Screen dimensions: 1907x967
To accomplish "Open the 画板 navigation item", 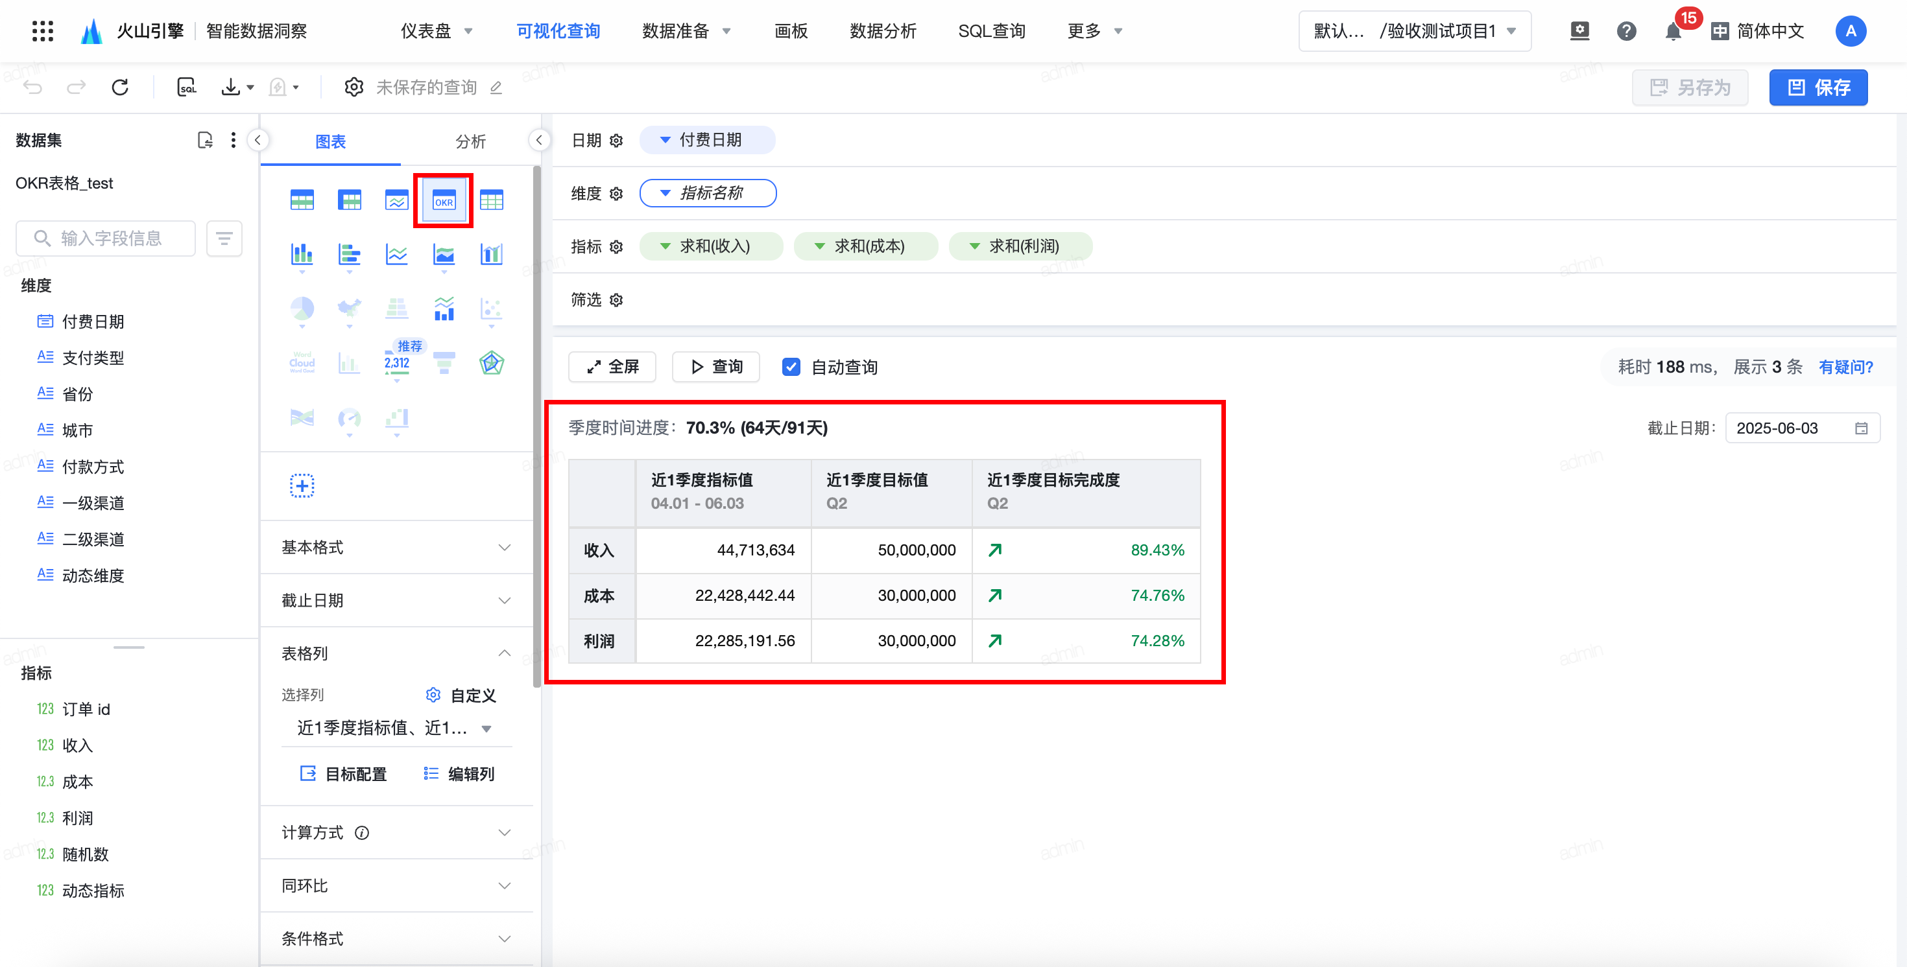I will (791, 31).
